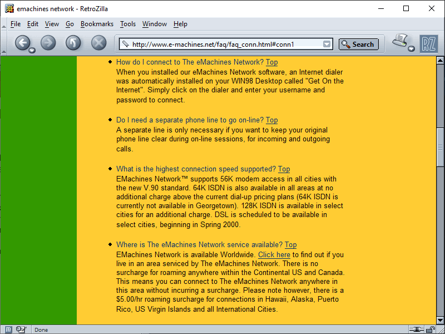Screen dimensions: 445x334
Task: Open the Navigator icon in status bar
Action: click(9, 330)
